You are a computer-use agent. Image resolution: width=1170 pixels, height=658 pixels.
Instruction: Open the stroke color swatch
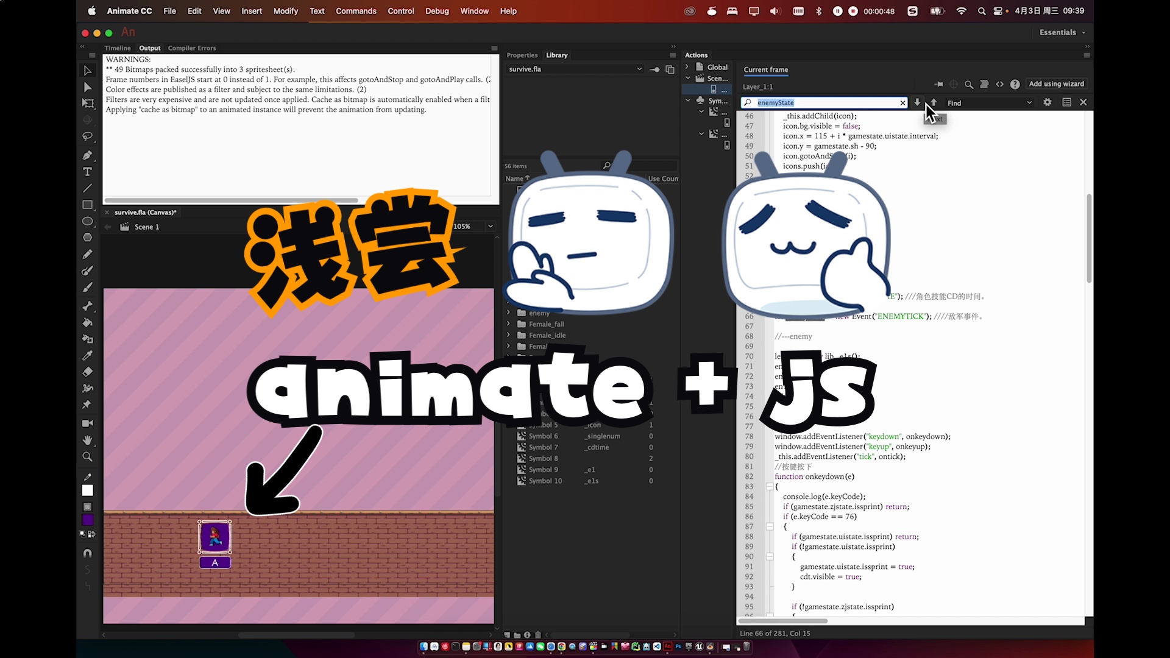(x=87, y=490)
